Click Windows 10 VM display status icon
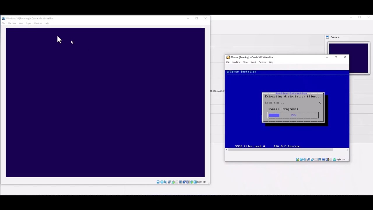The image size is (373, 210). pos(180,182)
